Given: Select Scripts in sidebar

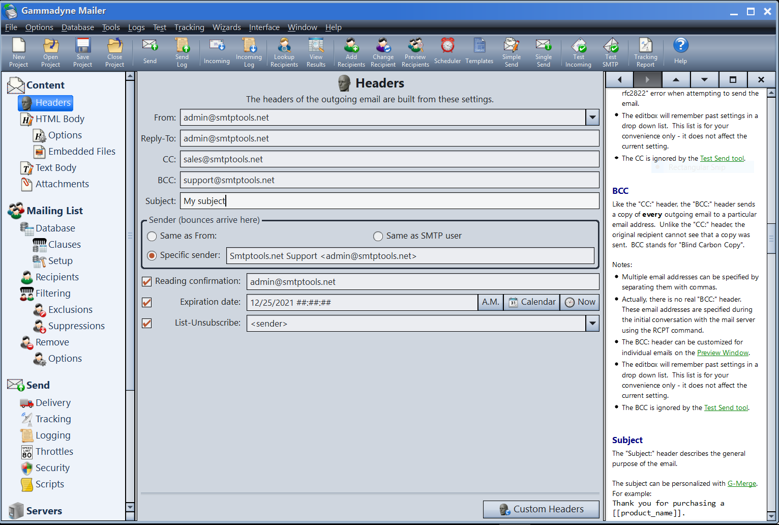Looking at the screenshot, I should (43, 484).
